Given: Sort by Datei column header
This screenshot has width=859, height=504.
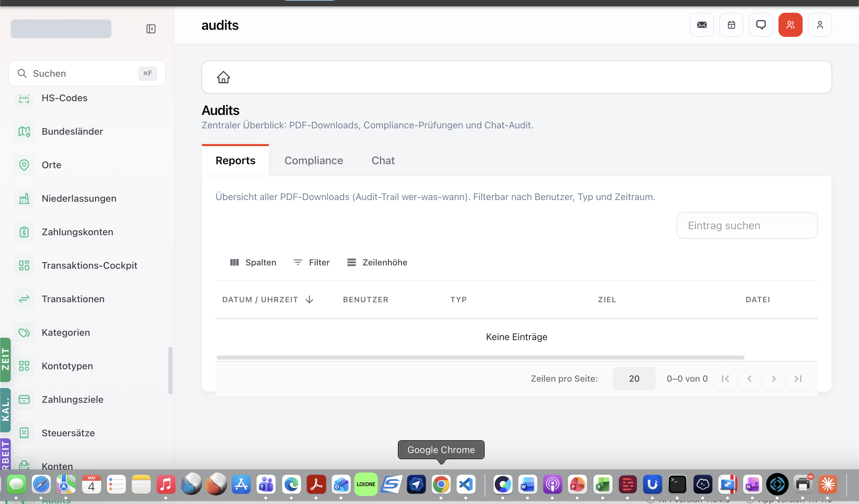Looking at the screenshot, I should (x=757, y=299).
